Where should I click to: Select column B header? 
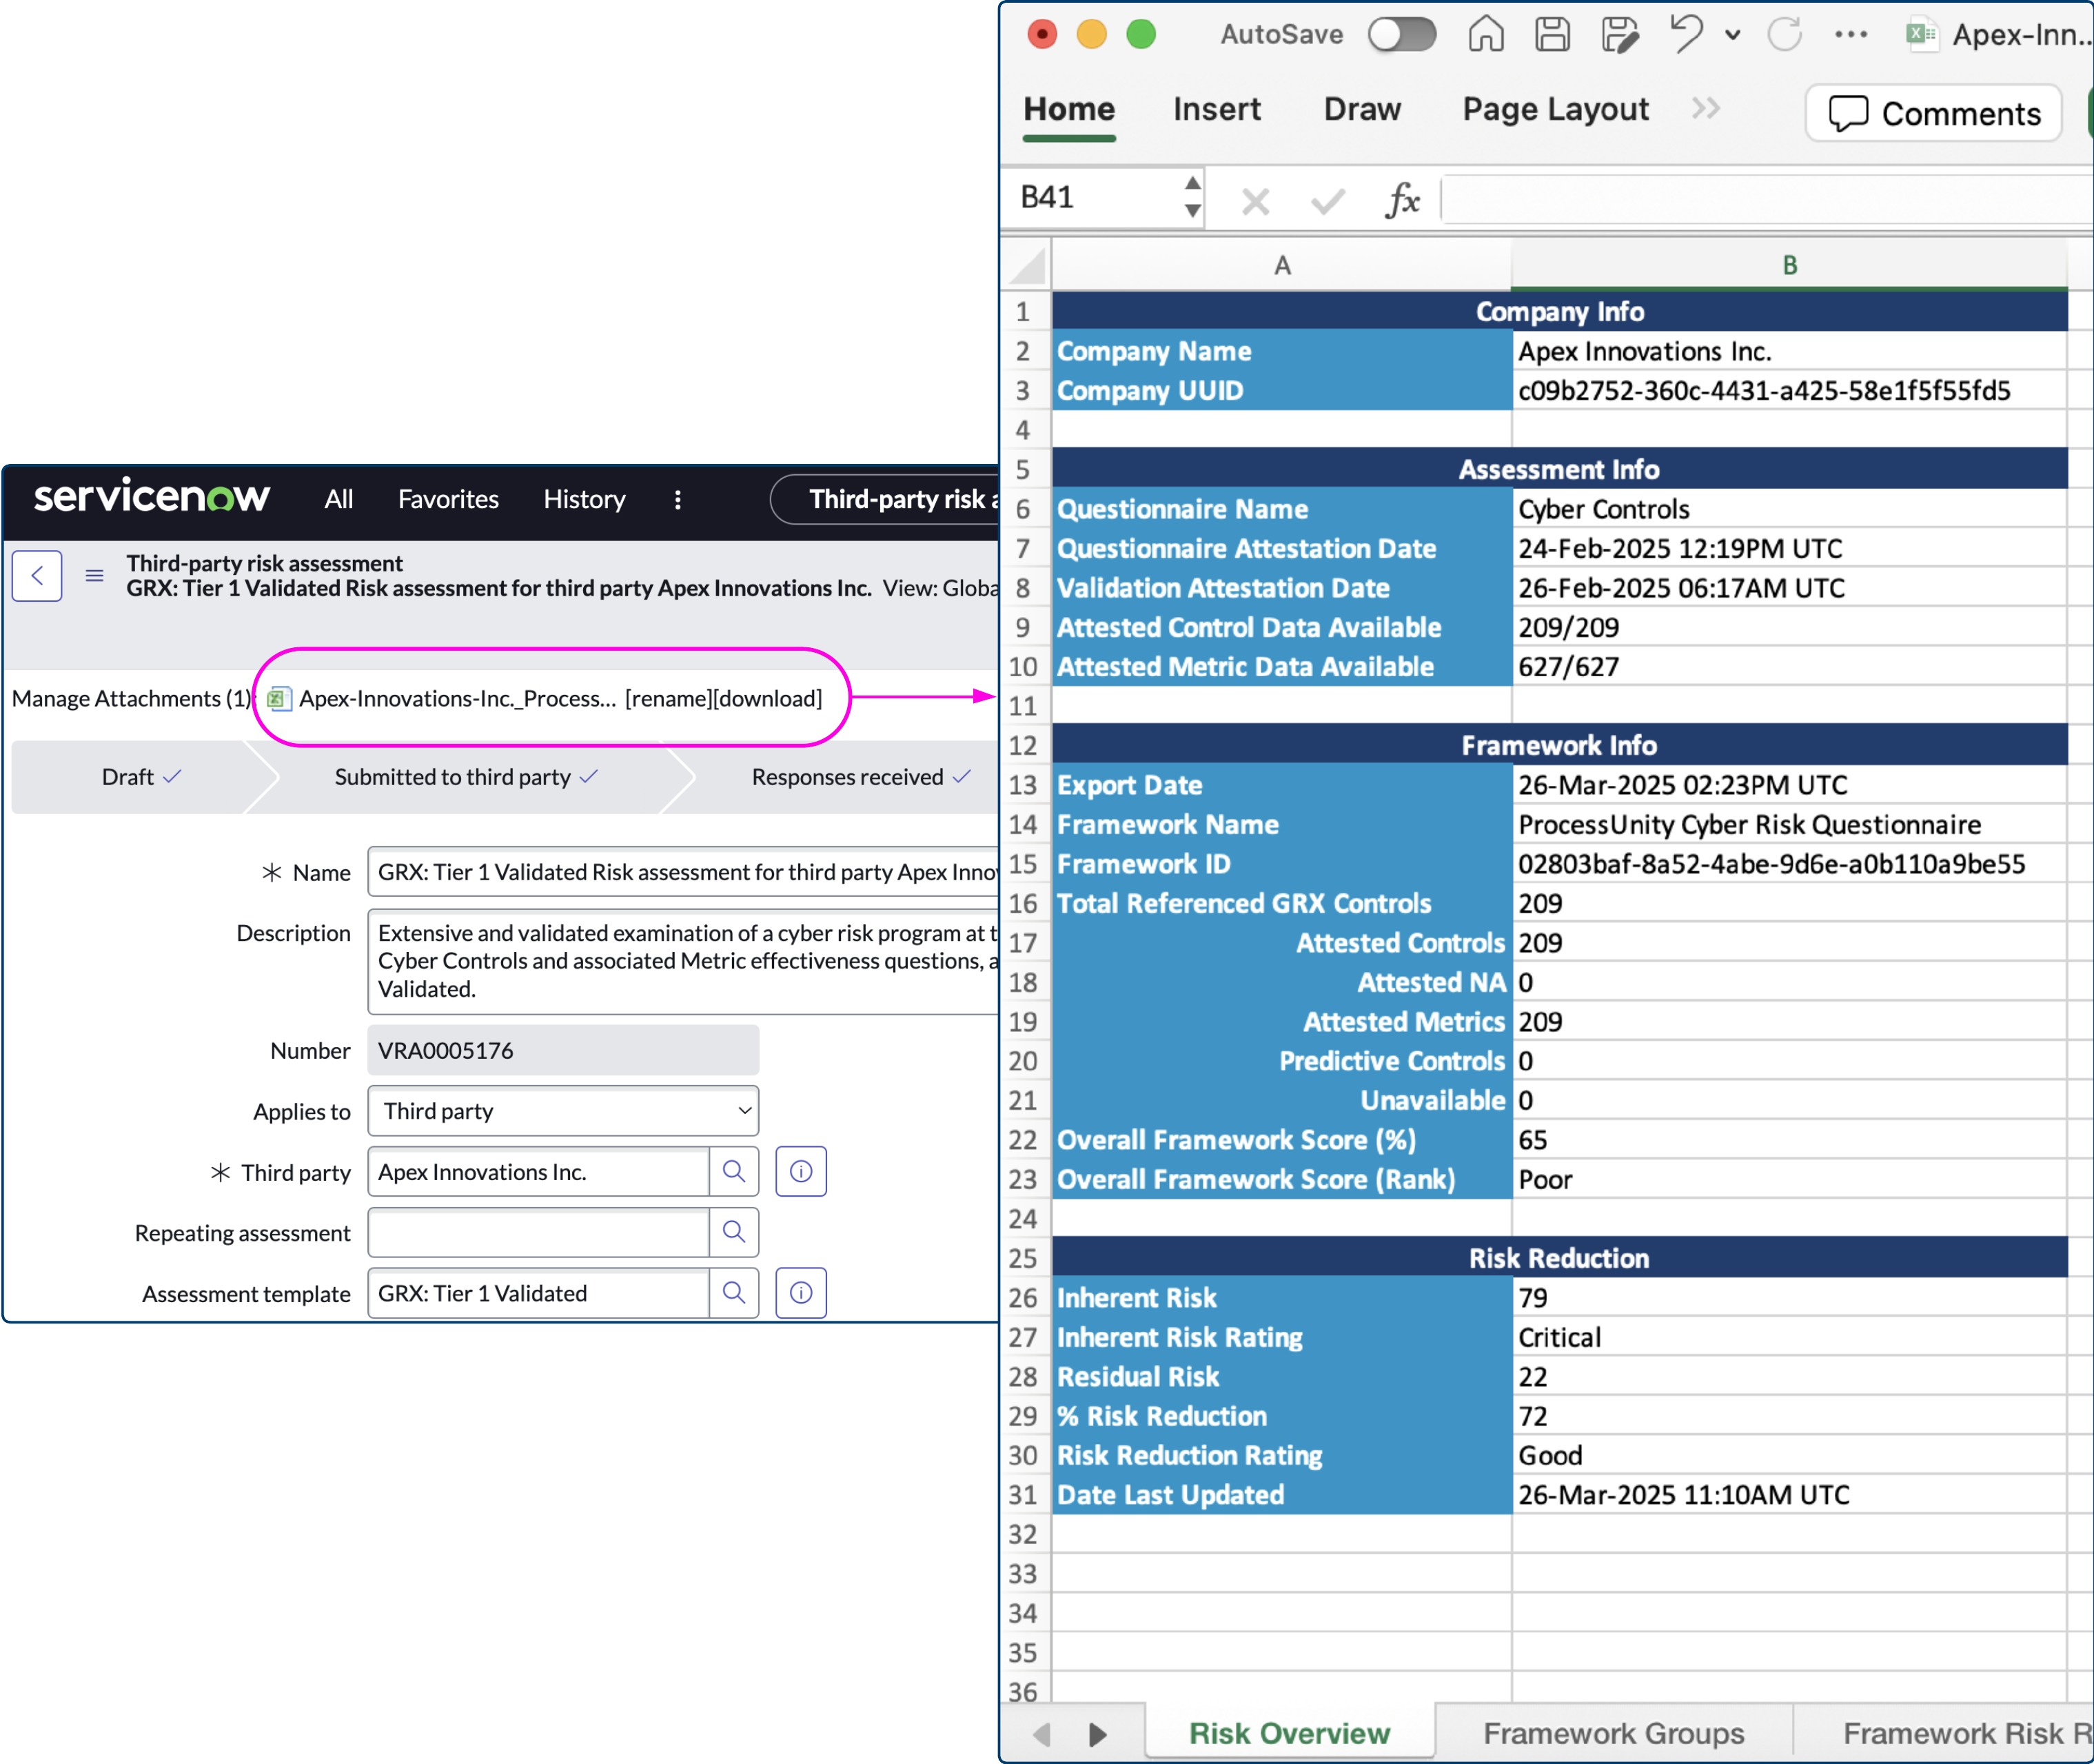pyautogui.click(x=1789, y=266)
